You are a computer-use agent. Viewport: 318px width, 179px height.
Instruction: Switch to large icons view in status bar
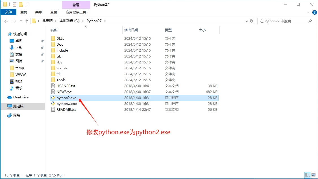[313, 175]
